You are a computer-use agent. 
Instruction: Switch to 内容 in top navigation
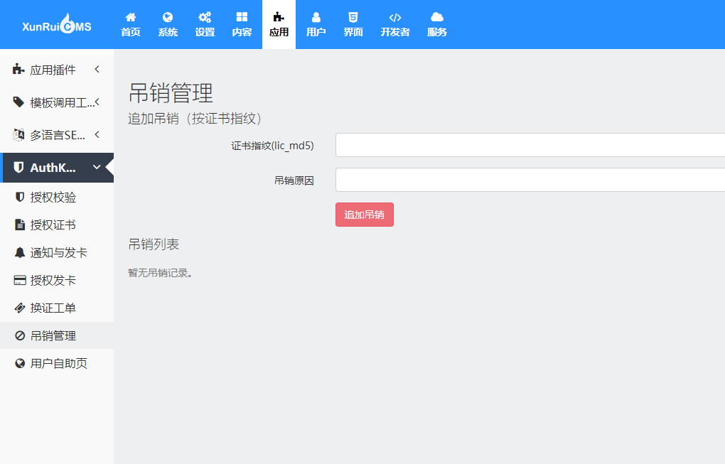click(242, 32)
